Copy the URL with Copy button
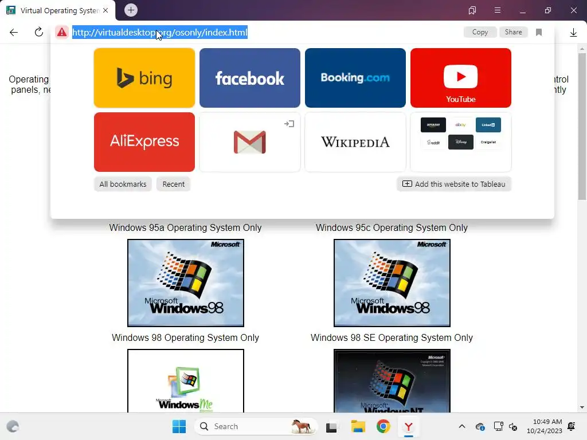 pos(480,32)
